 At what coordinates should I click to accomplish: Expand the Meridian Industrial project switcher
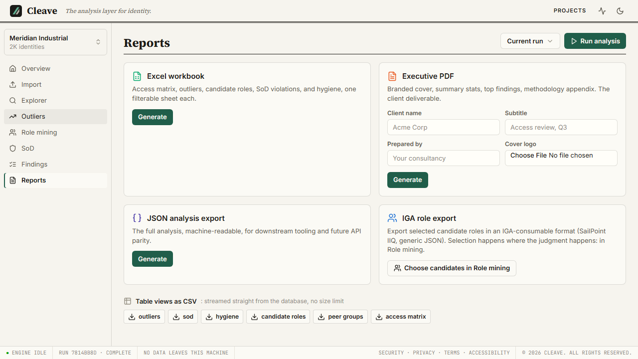(x=55, y=42)
